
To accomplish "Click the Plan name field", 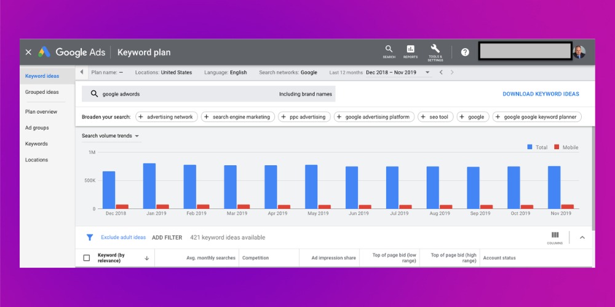I will 107,72.
